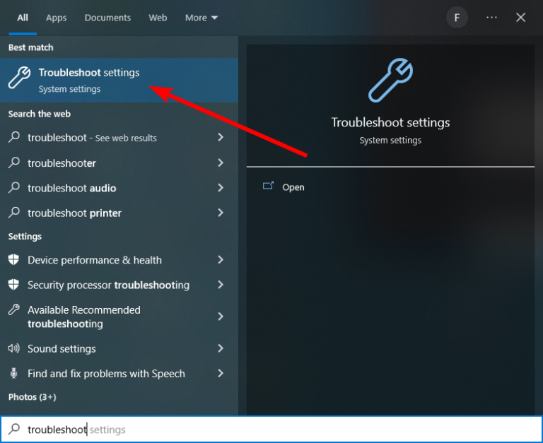Click the wrench icon beside Troubleshoot settings result
Viewport: 543px width, 443px height.
tap(19, 78)
